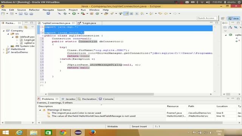
Task: Open the Back history dropdown arrow
Action: tap(170, 14)
